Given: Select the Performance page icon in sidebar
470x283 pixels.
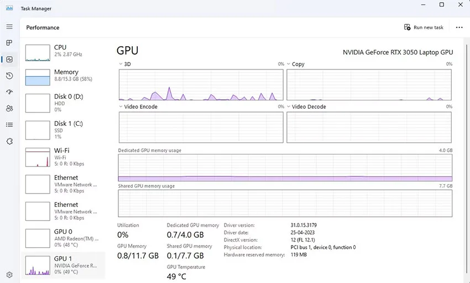Looking at the screenshot, I should point(9,59).
